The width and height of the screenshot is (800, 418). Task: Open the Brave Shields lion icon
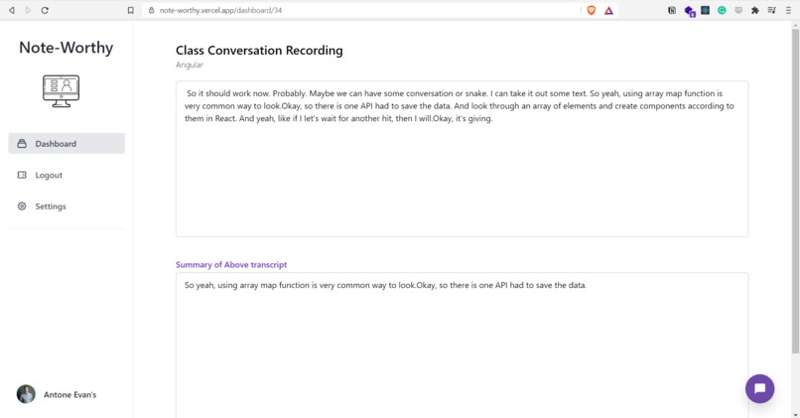coord(592,10)
